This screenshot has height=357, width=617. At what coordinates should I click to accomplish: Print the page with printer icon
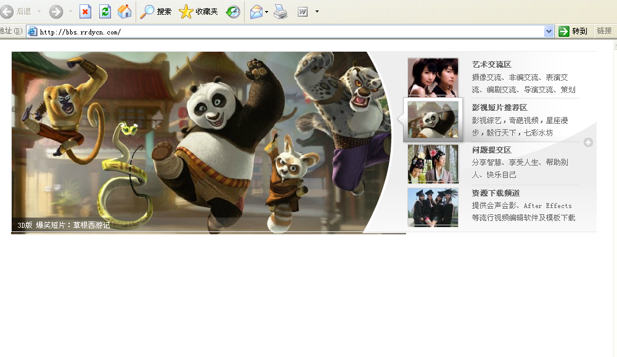(280, 12)
